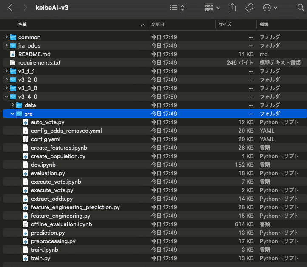This screenshot has width=307, height=267.
Task: Sort by the 種類 column header
Action: (264, 24)
